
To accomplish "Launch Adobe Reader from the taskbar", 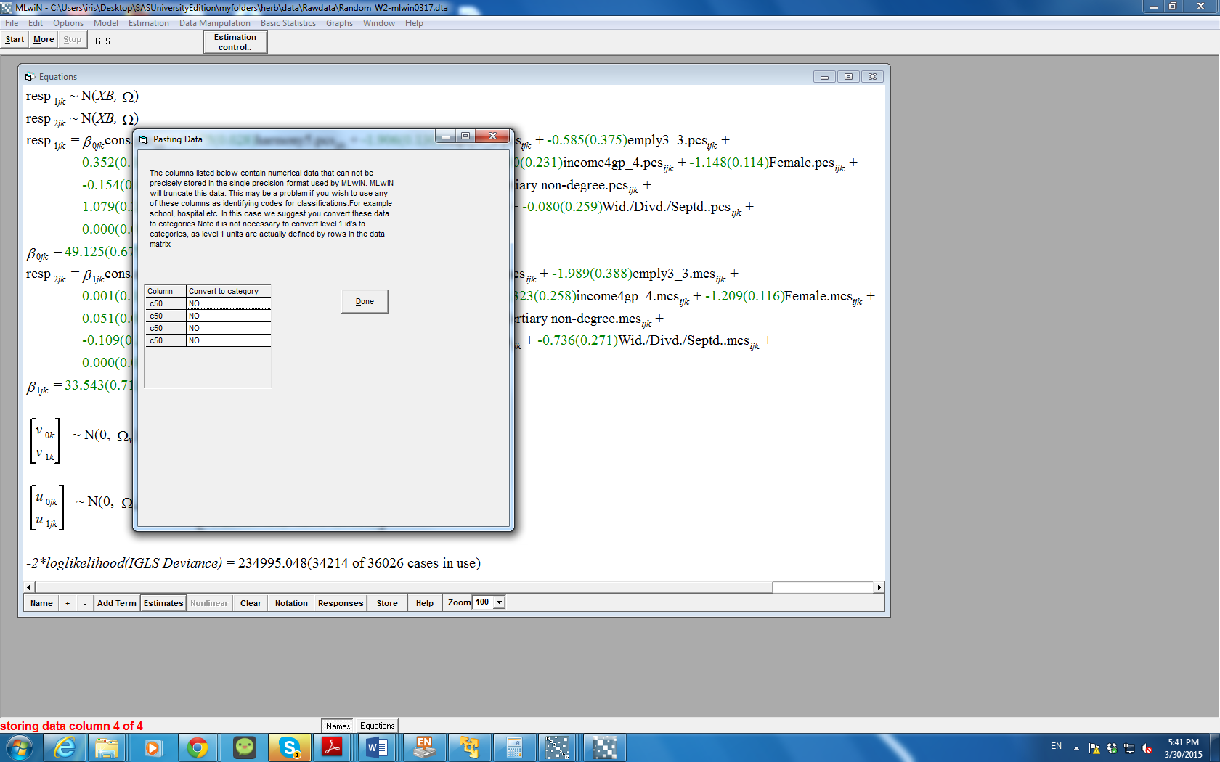I will coord(332,747).
